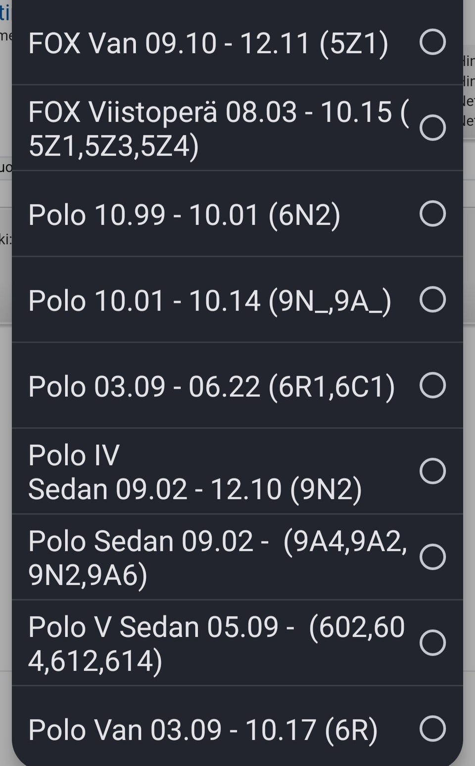Select the 'Polo IV Sedan 09.02 - 12.10' text

tap(195, 472)
